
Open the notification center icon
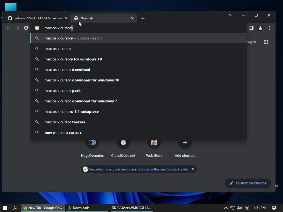[274, 208]
